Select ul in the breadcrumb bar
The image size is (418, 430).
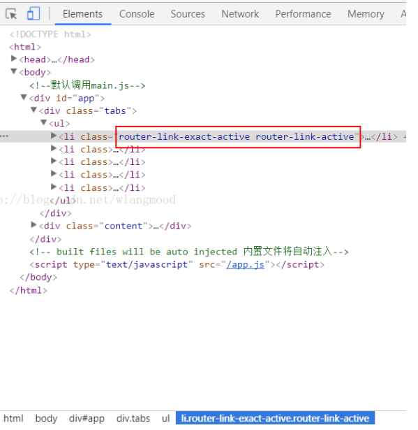coord(165,419)
